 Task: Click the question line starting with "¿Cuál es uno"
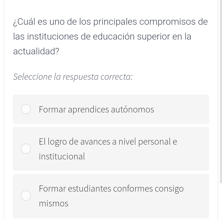pos(110,22)
